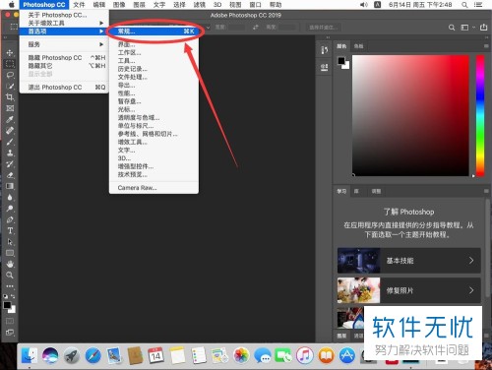Select the Rectangular Marquee tool

coord(10,64)
